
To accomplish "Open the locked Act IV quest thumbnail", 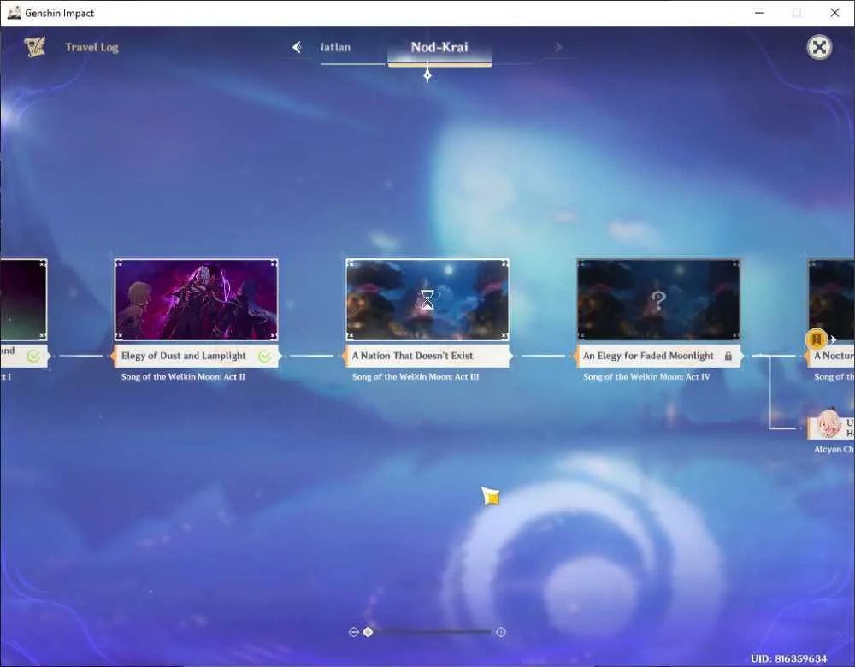I will click(658, 300).
